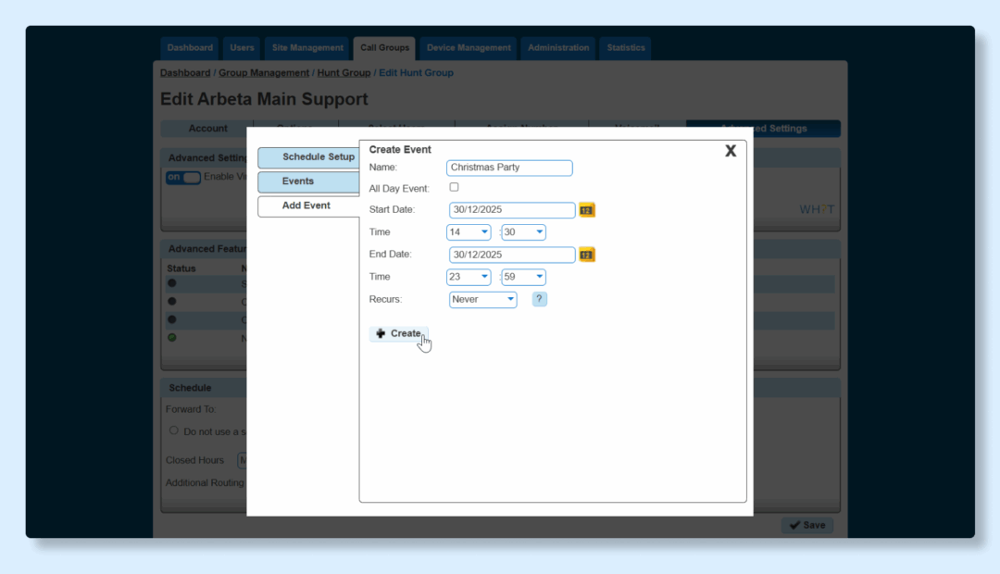Click the Edit Hunt Group breadcrumb
This screenshot has width=1000, height=574.
416,73
